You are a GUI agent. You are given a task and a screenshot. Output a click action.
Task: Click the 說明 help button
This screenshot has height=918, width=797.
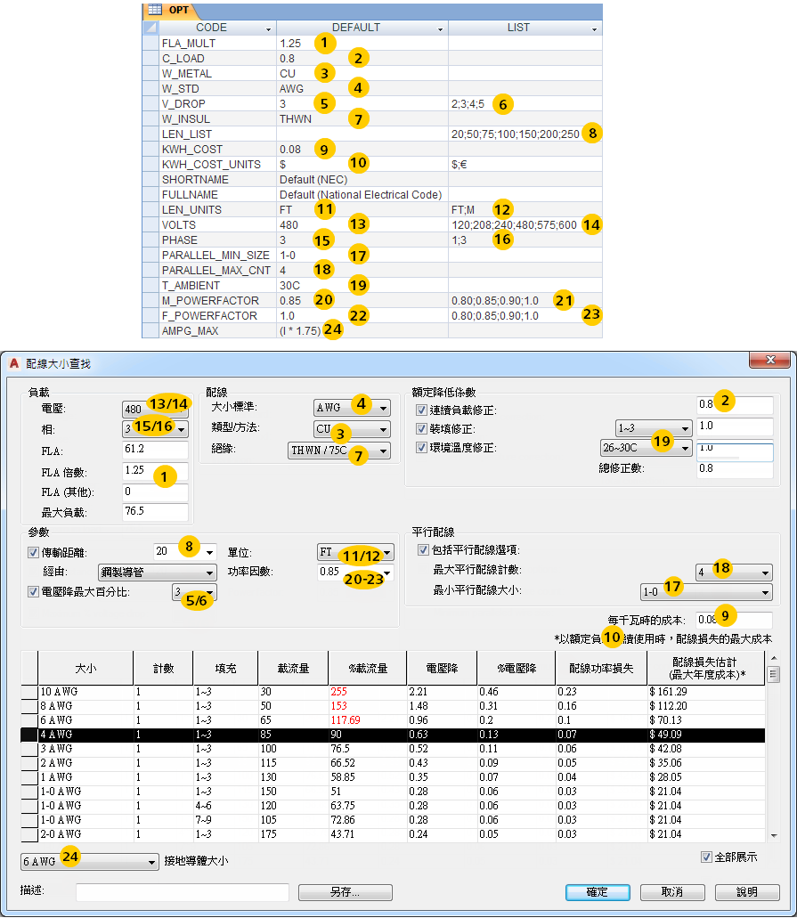point(747,892)
